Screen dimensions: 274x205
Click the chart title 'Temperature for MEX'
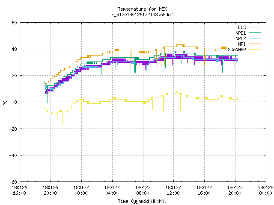(x=142, y=9)
